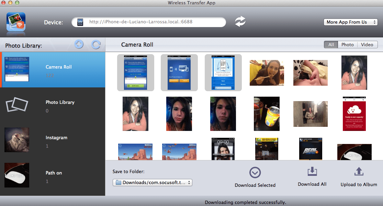383x206 pixels.
Task: Select the photo of woman eating with chopsticks
Action: 267,73
